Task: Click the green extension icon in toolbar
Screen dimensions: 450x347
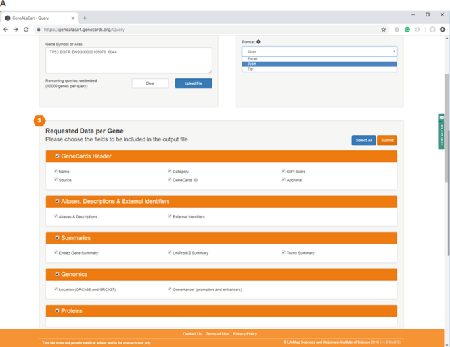Action: 407,30
